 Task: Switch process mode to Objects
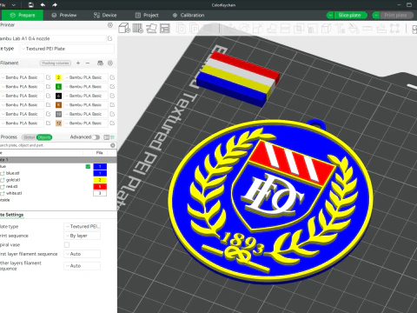pyautogui.click(x=44, y=137)
